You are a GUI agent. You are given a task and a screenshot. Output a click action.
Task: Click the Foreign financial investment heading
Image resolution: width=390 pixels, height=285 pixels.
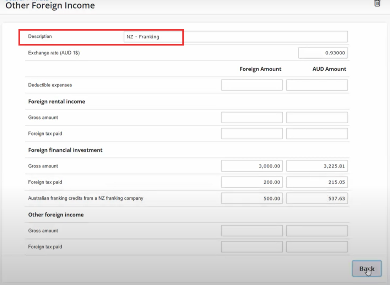(x=65, y=150)
